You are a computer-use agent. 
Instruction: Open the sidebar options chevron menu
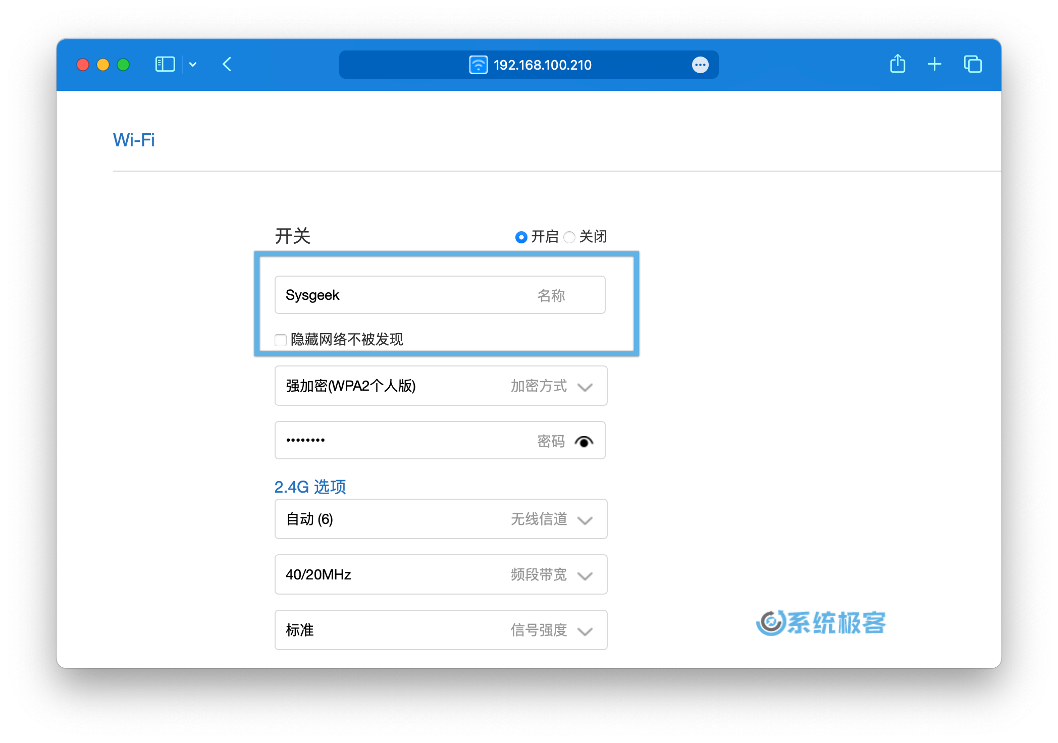(x=193, y=65)
